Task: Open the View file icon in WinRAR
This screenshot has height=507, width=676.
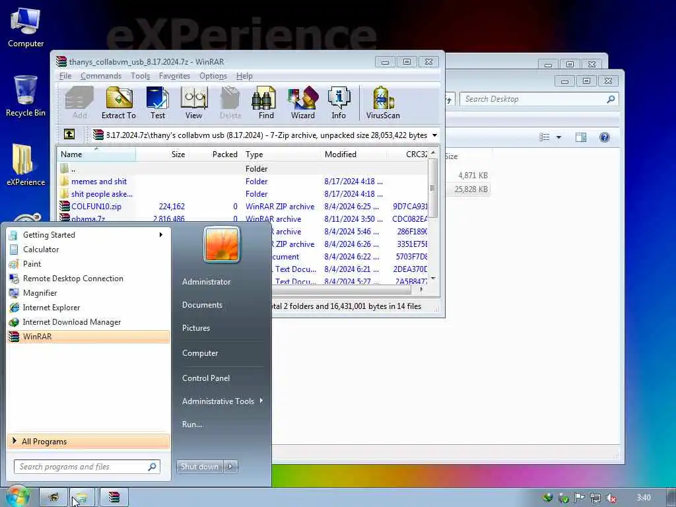Action: (193, 102)
